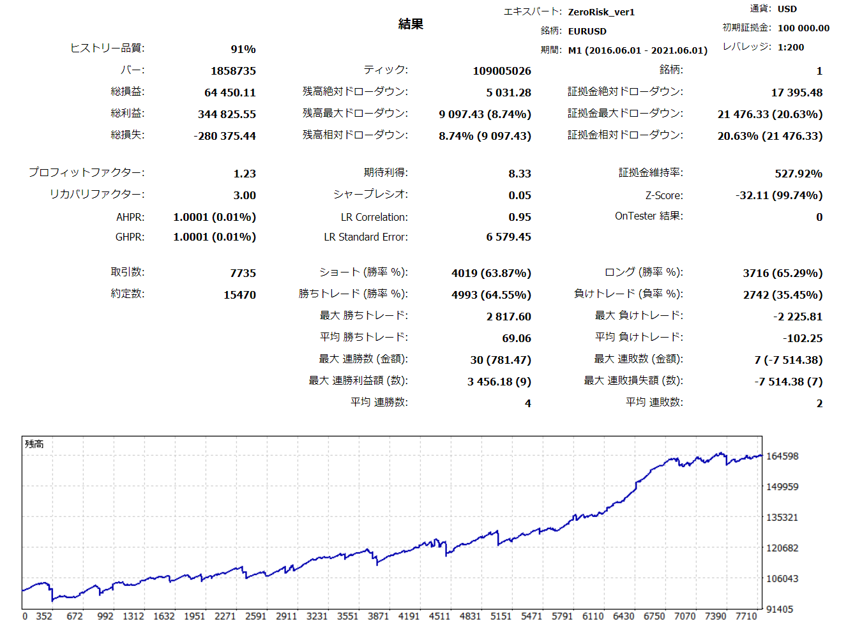855x635 pixels.
Task: Select the currency value USD
Action: click(787, 9)
